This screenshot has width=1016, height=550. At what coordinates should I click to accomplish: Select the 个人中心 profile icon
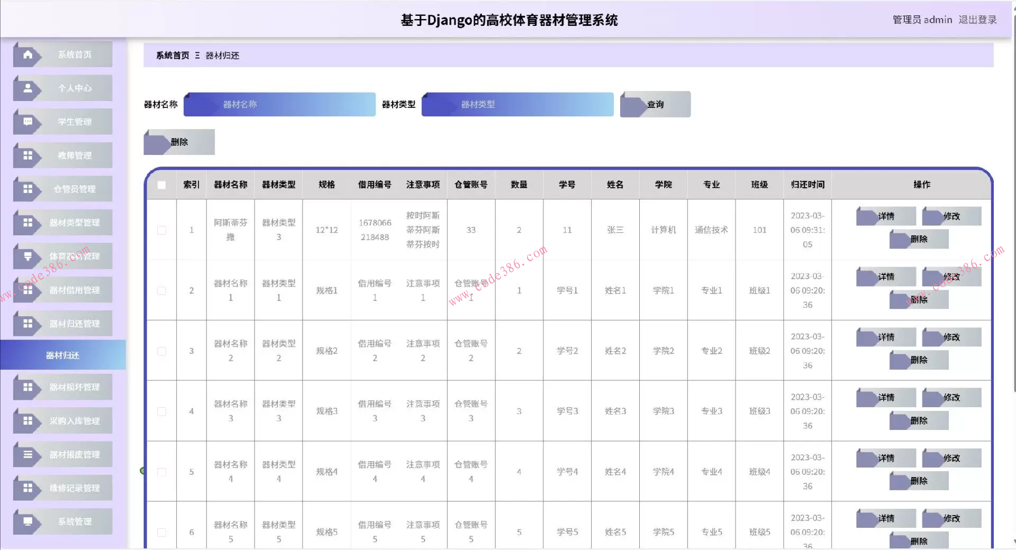point(28,88)
